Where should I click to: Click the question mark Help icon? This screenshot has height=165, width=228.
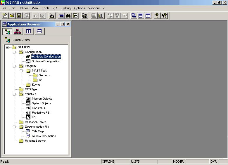click(x=157, y=15)
